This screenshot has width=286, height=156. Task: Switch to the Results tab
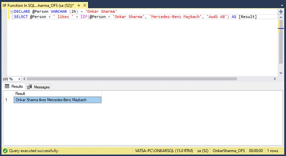point(14,86)
